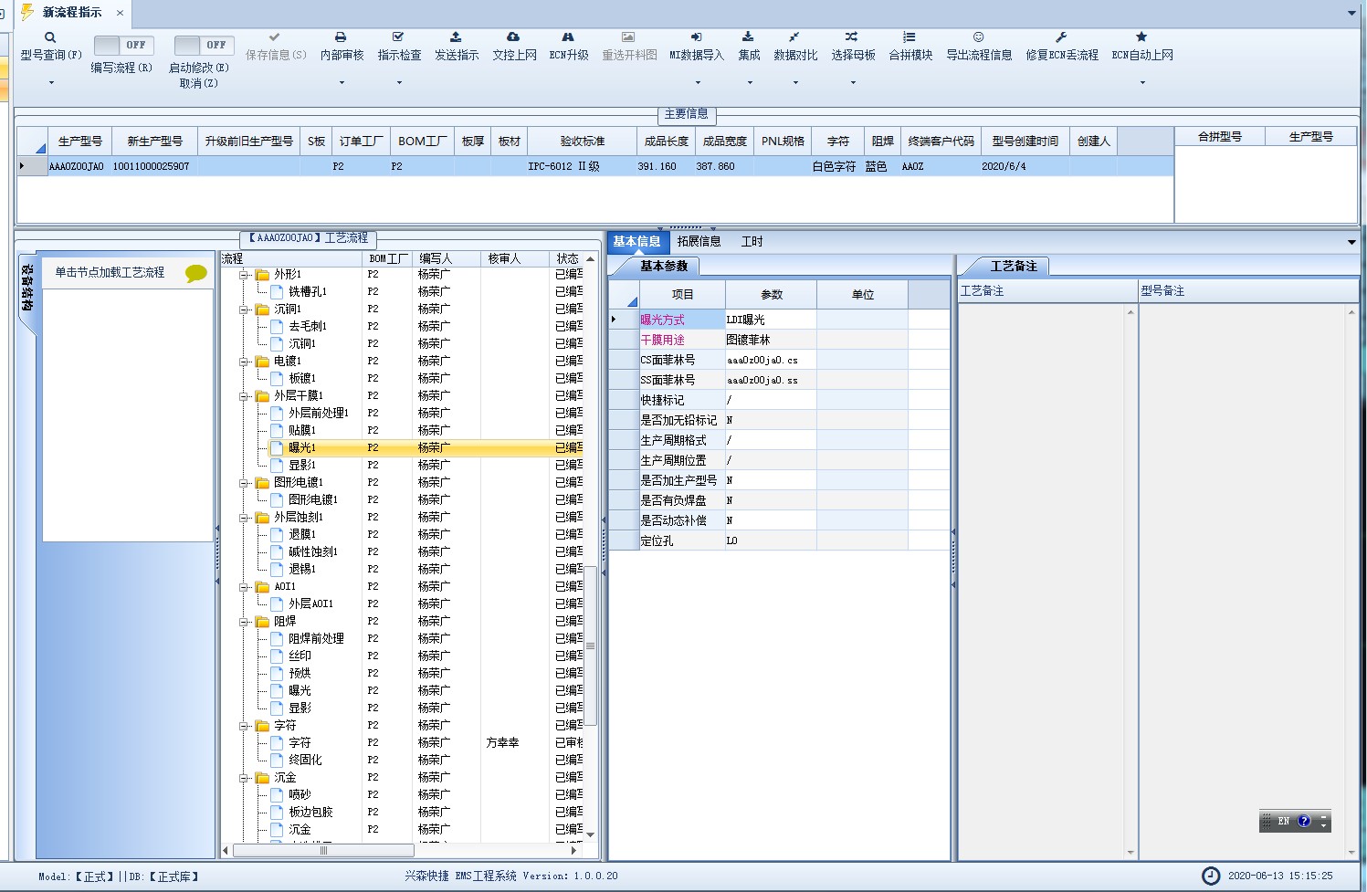Sort by 生产型号 column header
Screen dimensions: 1367x892
pos(80,142)
